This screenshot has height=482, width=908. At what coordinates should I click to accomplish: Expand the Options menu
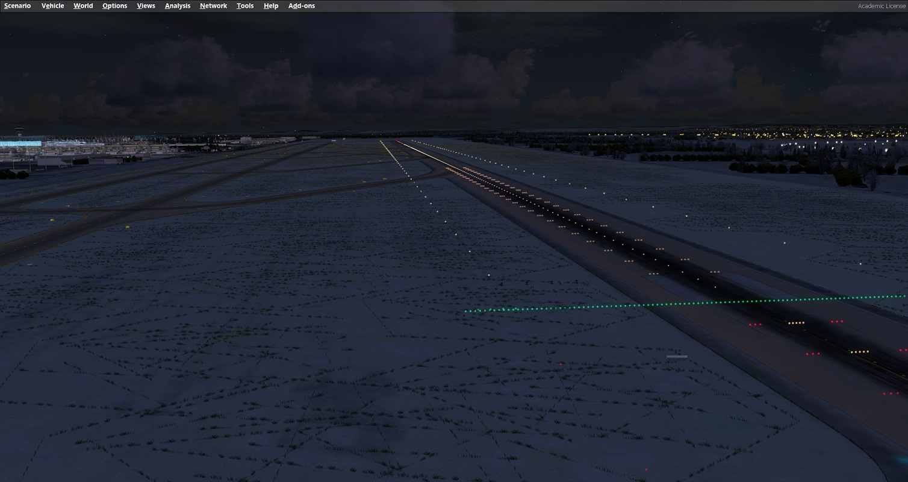[x=114, y=6]
